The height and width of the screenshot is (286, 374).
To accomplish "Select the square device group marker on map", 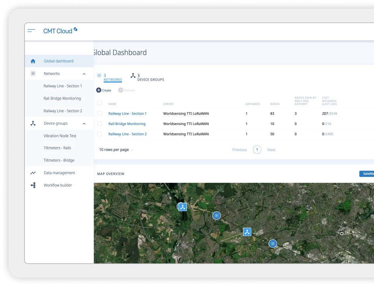I will pos(247,232).
